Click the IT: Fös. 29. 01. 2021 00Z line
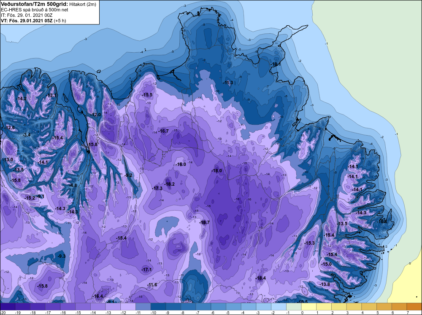The height and width of the screenshot is (315, 422). click(x=27, y=15)
